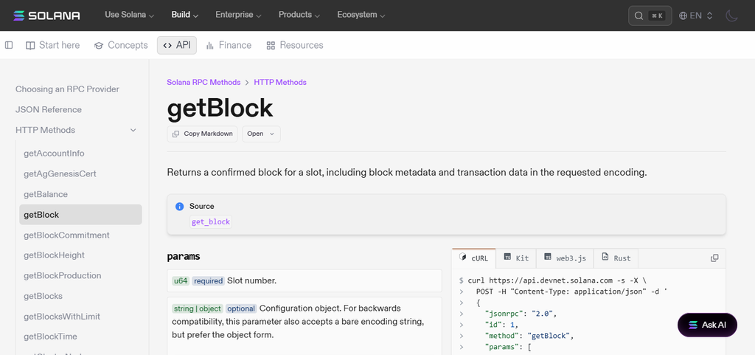Click the params section heading
The height and width of the screenshot is (355, 755).
click(184, 257)
